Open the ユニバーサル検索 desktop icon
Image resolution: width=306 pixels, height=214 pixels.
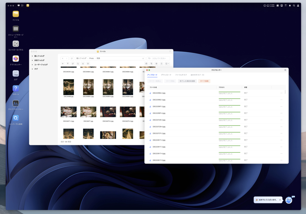(x=16, y=118)
